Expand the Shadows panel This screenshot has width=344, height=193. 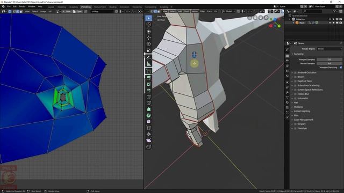pyautogui.click(x=292, y=107)
